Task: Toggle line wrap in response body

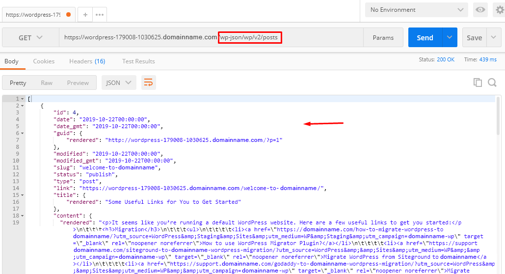Action: 149,82
